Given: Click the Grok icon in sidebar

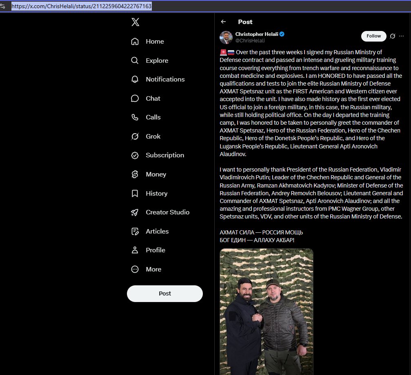Looking at the screenshot, I should pyautogui.click(x=135, y=136).
